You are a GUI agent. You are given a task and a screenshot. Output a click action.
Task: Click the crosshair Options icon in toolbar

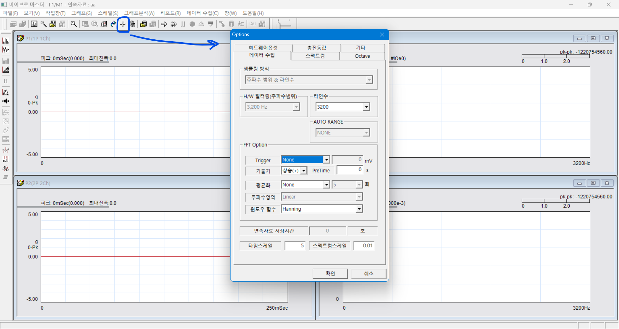[123, 24]
